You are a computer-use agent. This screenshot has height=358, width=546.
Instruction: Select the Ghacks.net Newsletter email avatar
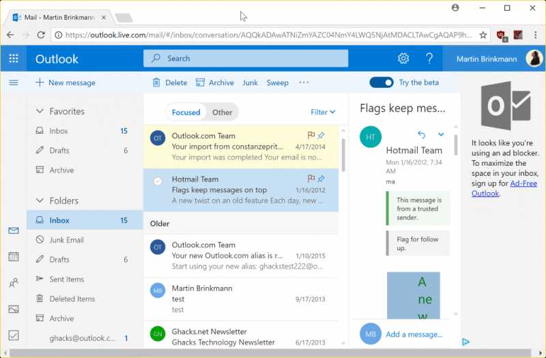tap(158, 334)
